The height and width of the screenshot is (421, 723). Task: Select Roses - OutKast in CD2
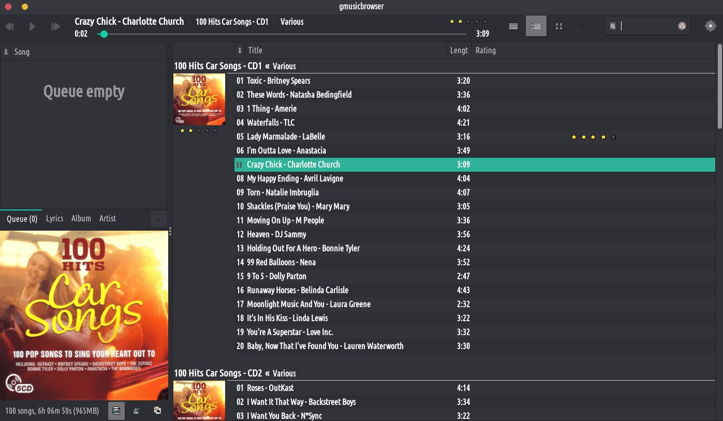[x=475, y=388]
